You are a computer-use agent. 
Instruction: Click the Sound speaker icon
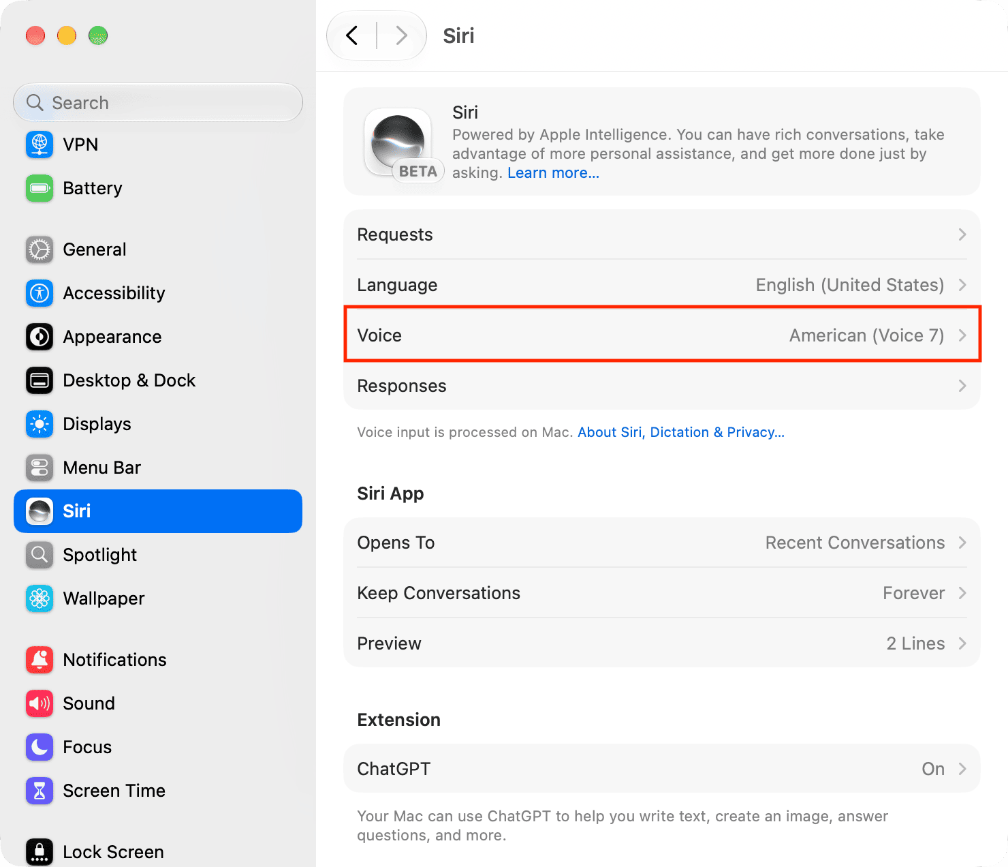pyautogui.click(x=40, y=703)
